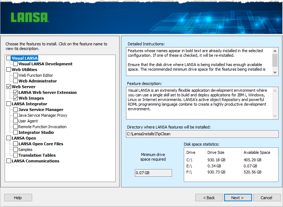Select the Samples feature name
The width and height of the screenshot is (283, 207).
click(x=25, y=150)
